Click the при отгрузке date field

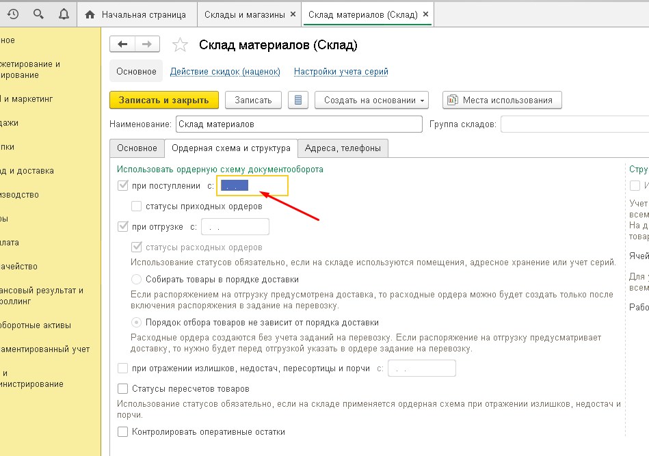235,227
